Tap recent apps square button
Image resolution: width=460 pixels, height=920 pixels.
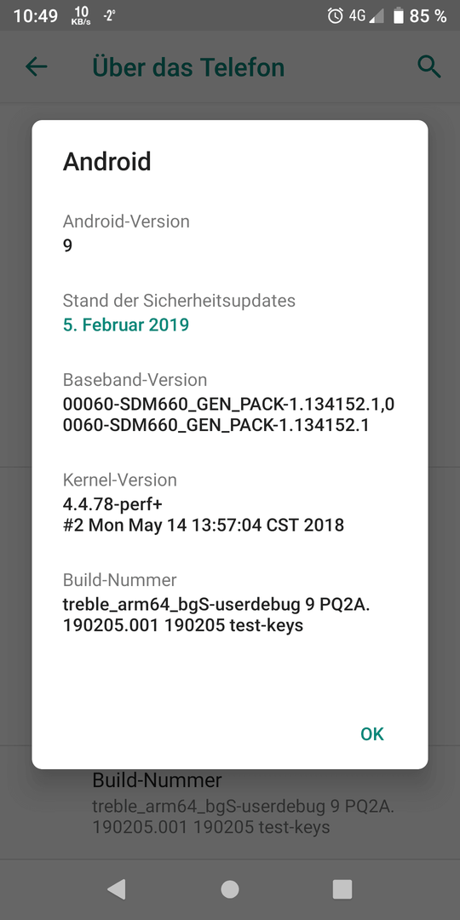tap(342, 889)
